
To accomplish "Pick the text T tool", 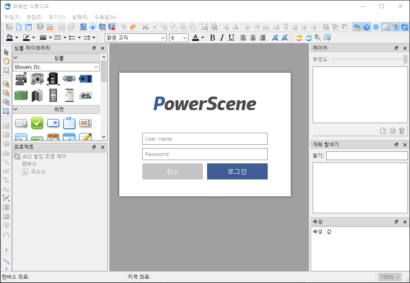I will pyautogui.click(x=6, y=208).
